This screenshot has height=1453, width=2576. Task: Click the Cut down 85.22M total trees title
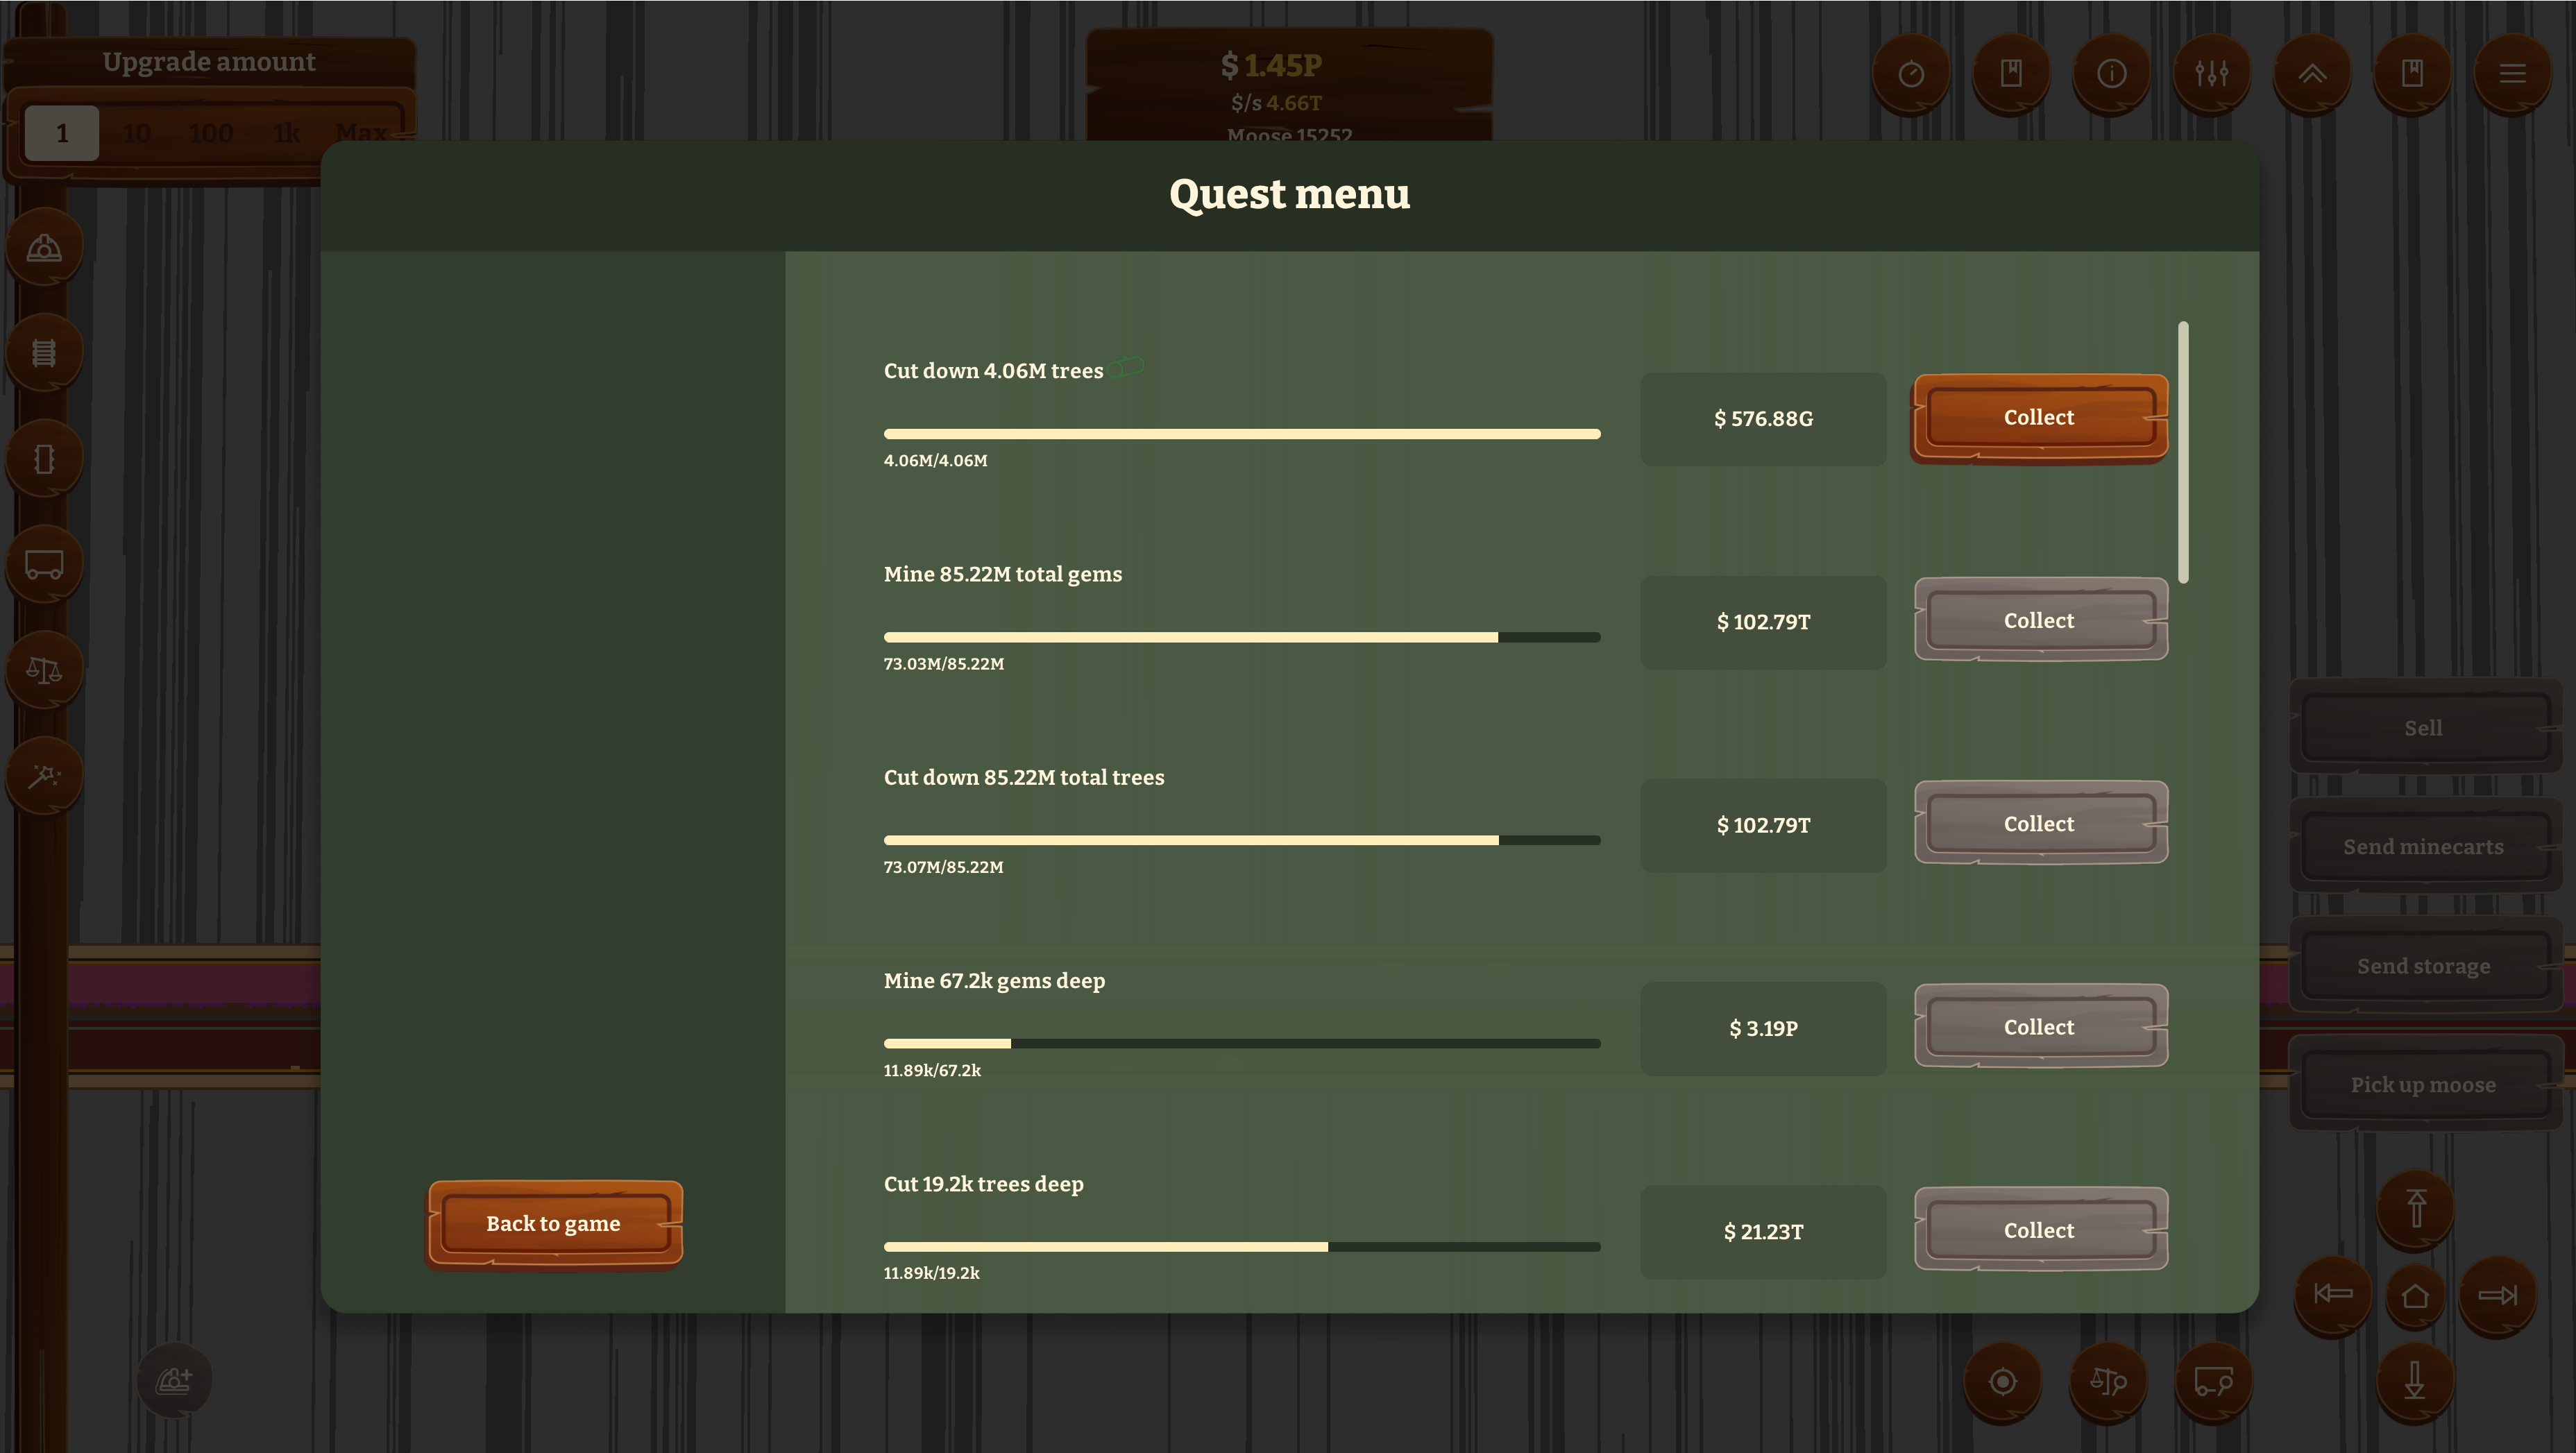point(1024,777)
